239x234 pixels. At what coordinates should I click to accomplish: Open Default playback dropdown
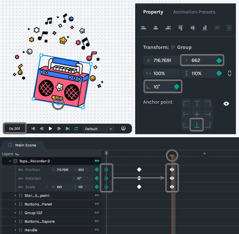[x=98, y=129]
